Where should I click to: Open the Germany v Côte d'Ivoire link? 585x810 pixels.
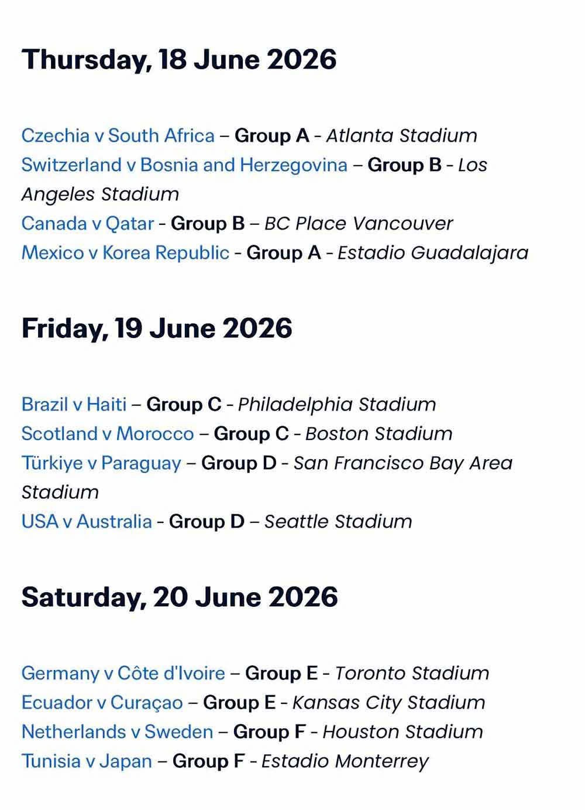point(123,674)
